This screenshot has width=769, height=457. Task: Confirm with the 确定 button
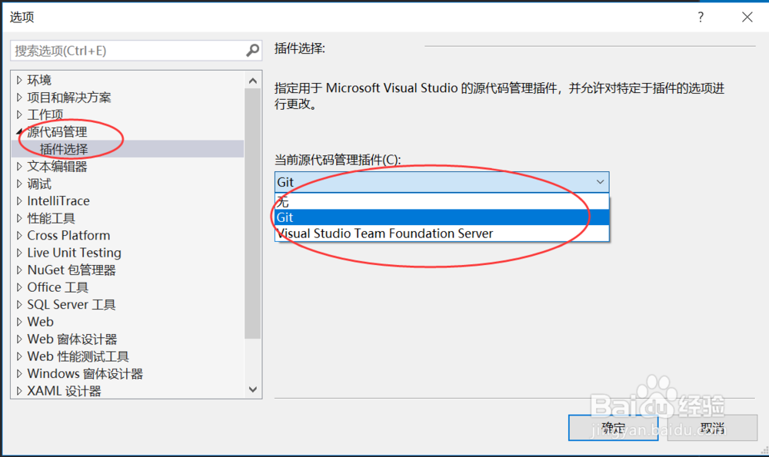613,428
